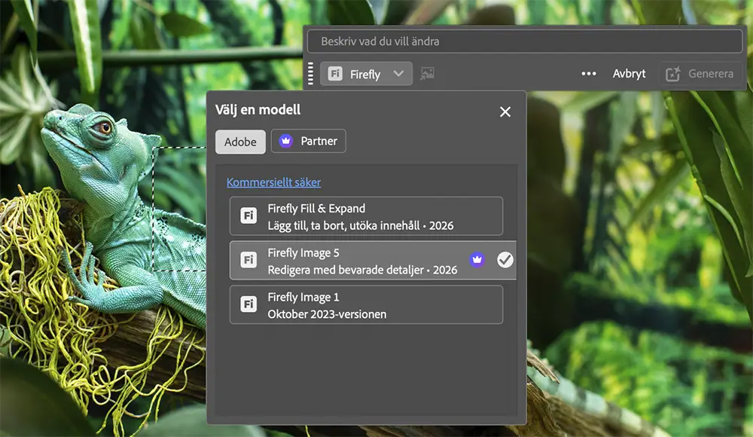This screenshot has height=437, width=753.
Task: Click the Fi icon beside Firefly Image 5
Action: pyautogui.click(x=248, y=260)
